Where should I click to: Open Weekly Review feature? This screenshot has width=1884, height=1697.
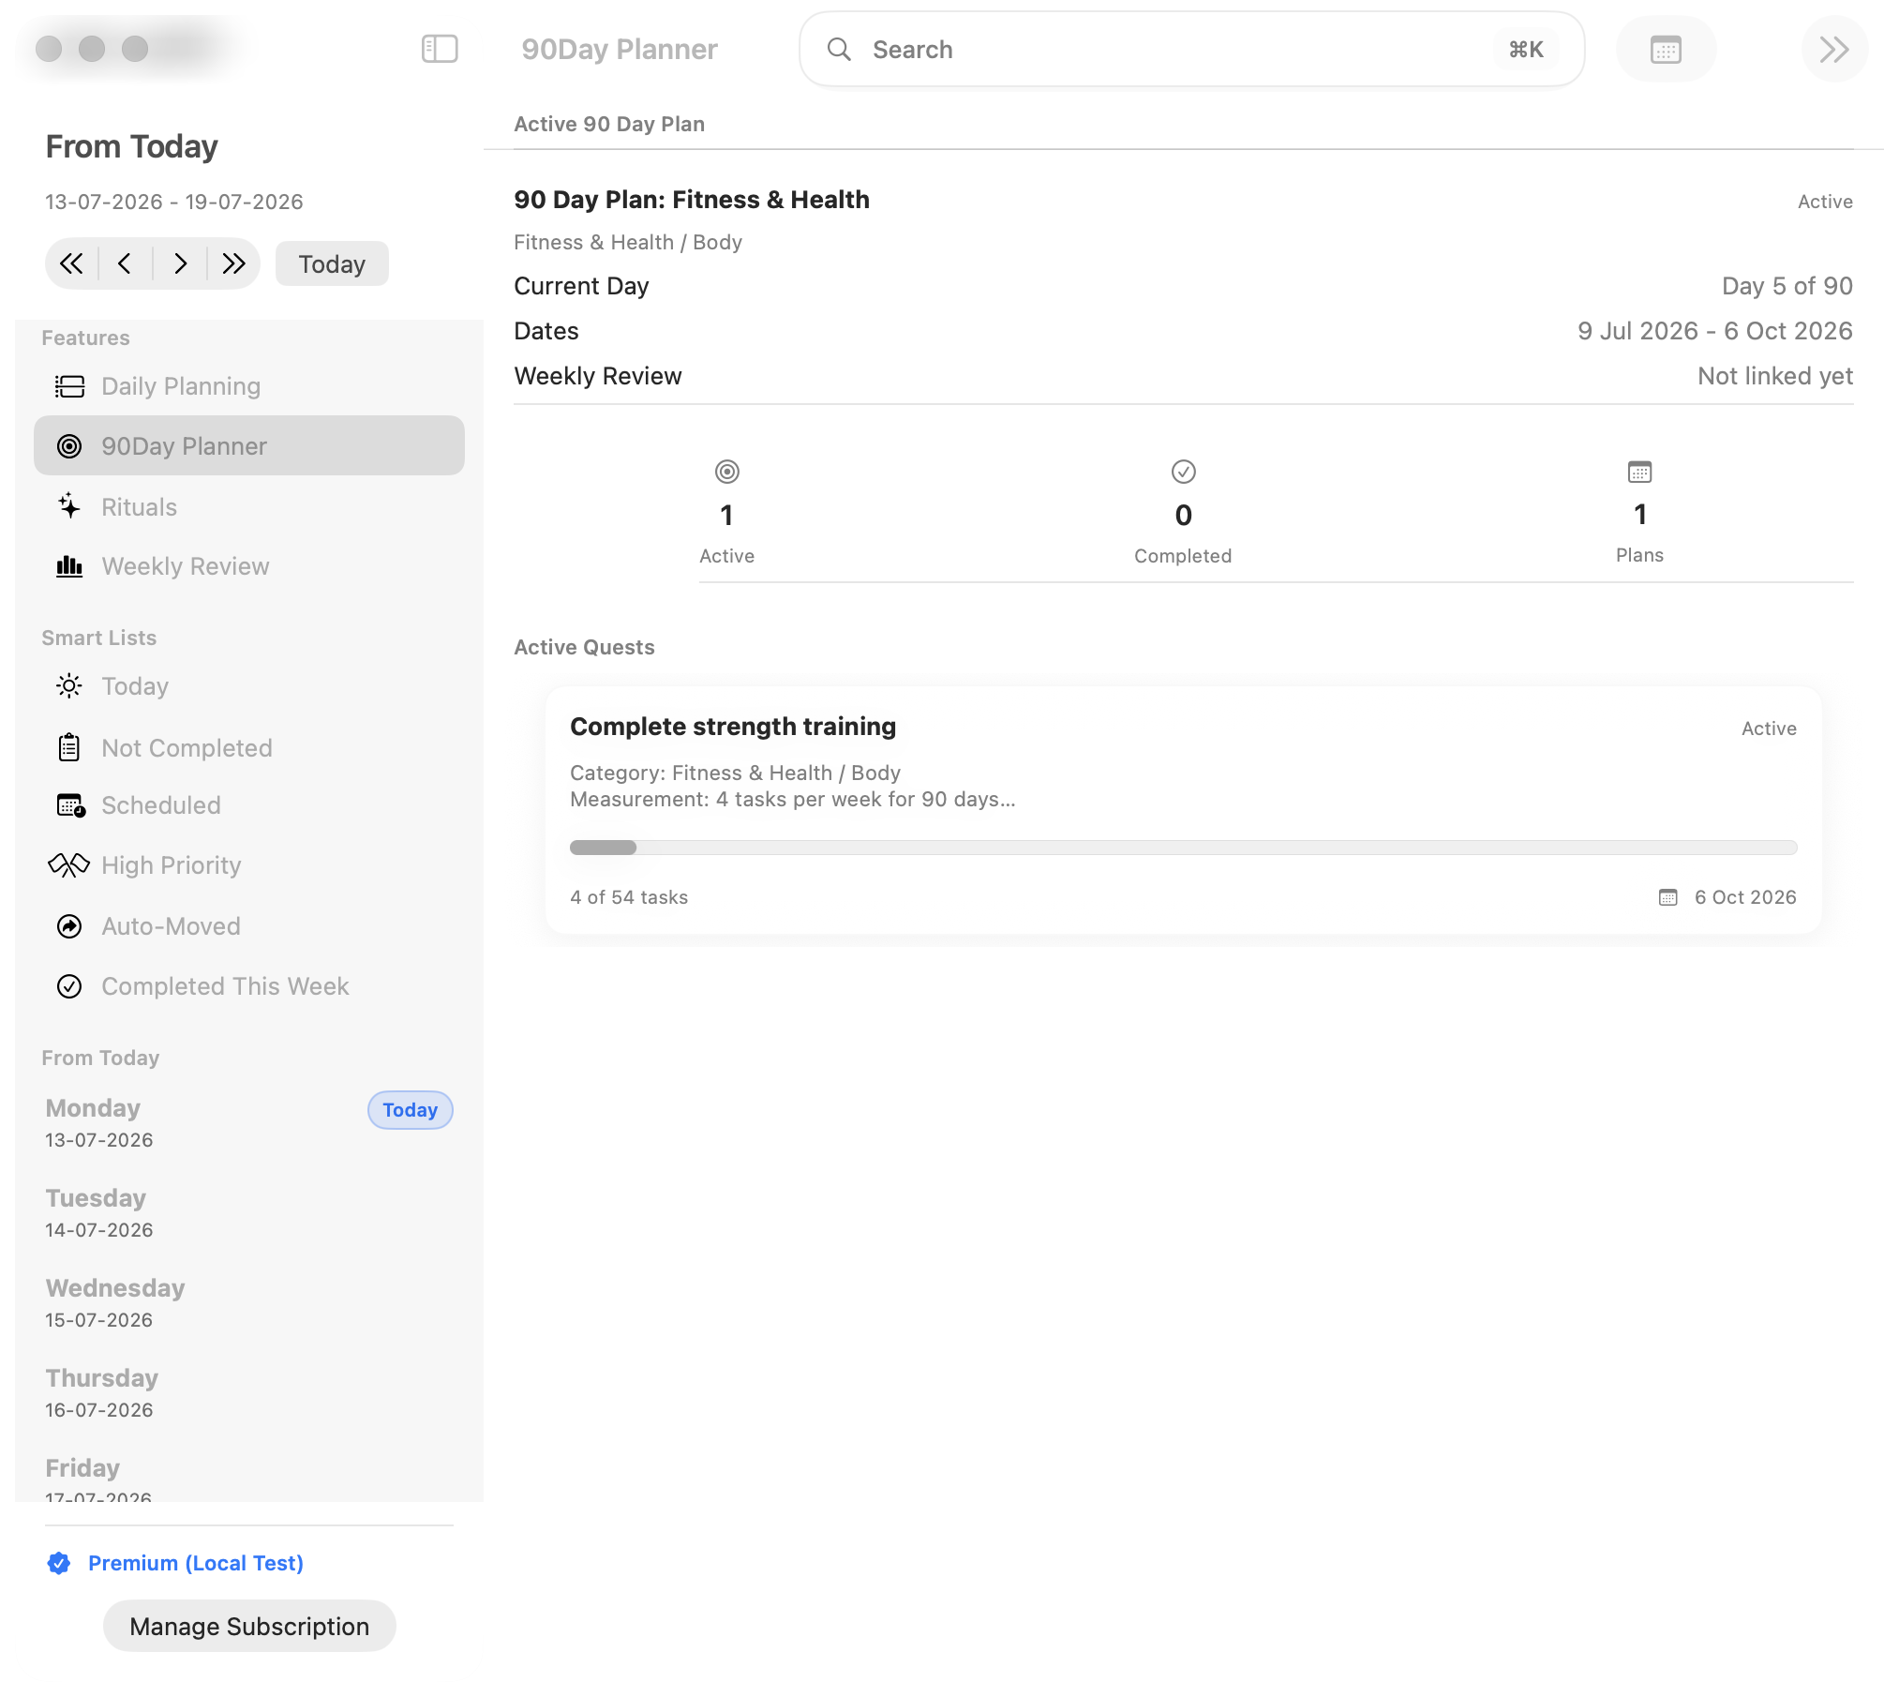tap(249, 566)
